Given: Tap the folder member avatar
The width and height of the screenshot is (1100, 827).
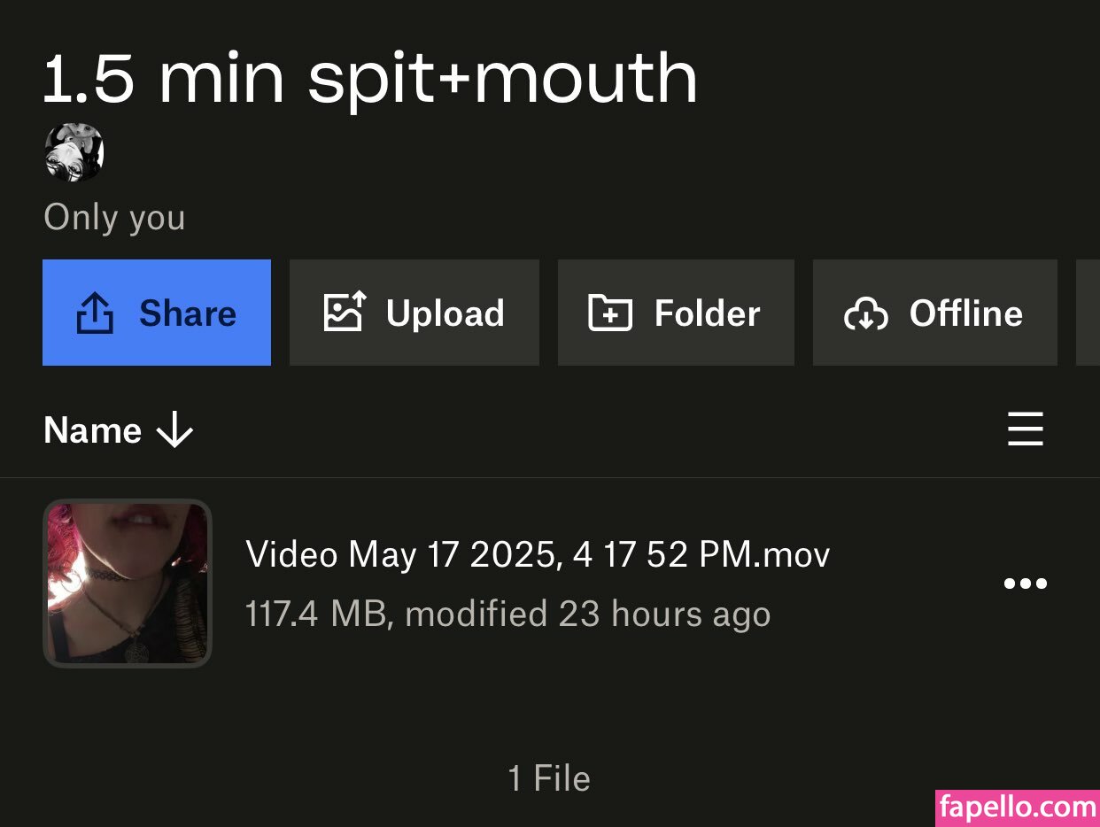Looking at the screenshot, I should 74,152.
